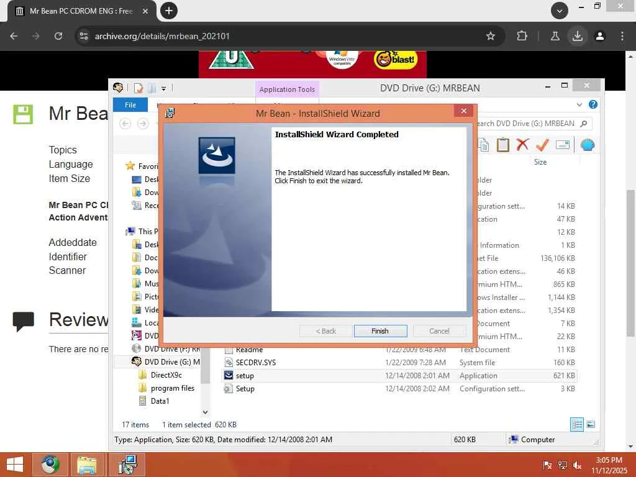Image resolution: width=636 pixels, height=477 pixels.
Task: Click the muted volume tray icon
Action: (577, 465)
